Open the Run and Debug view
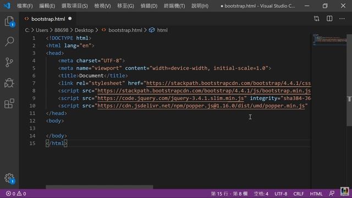Image resolution: width=352 pixels, height=198 pixels. pos(9,83)
